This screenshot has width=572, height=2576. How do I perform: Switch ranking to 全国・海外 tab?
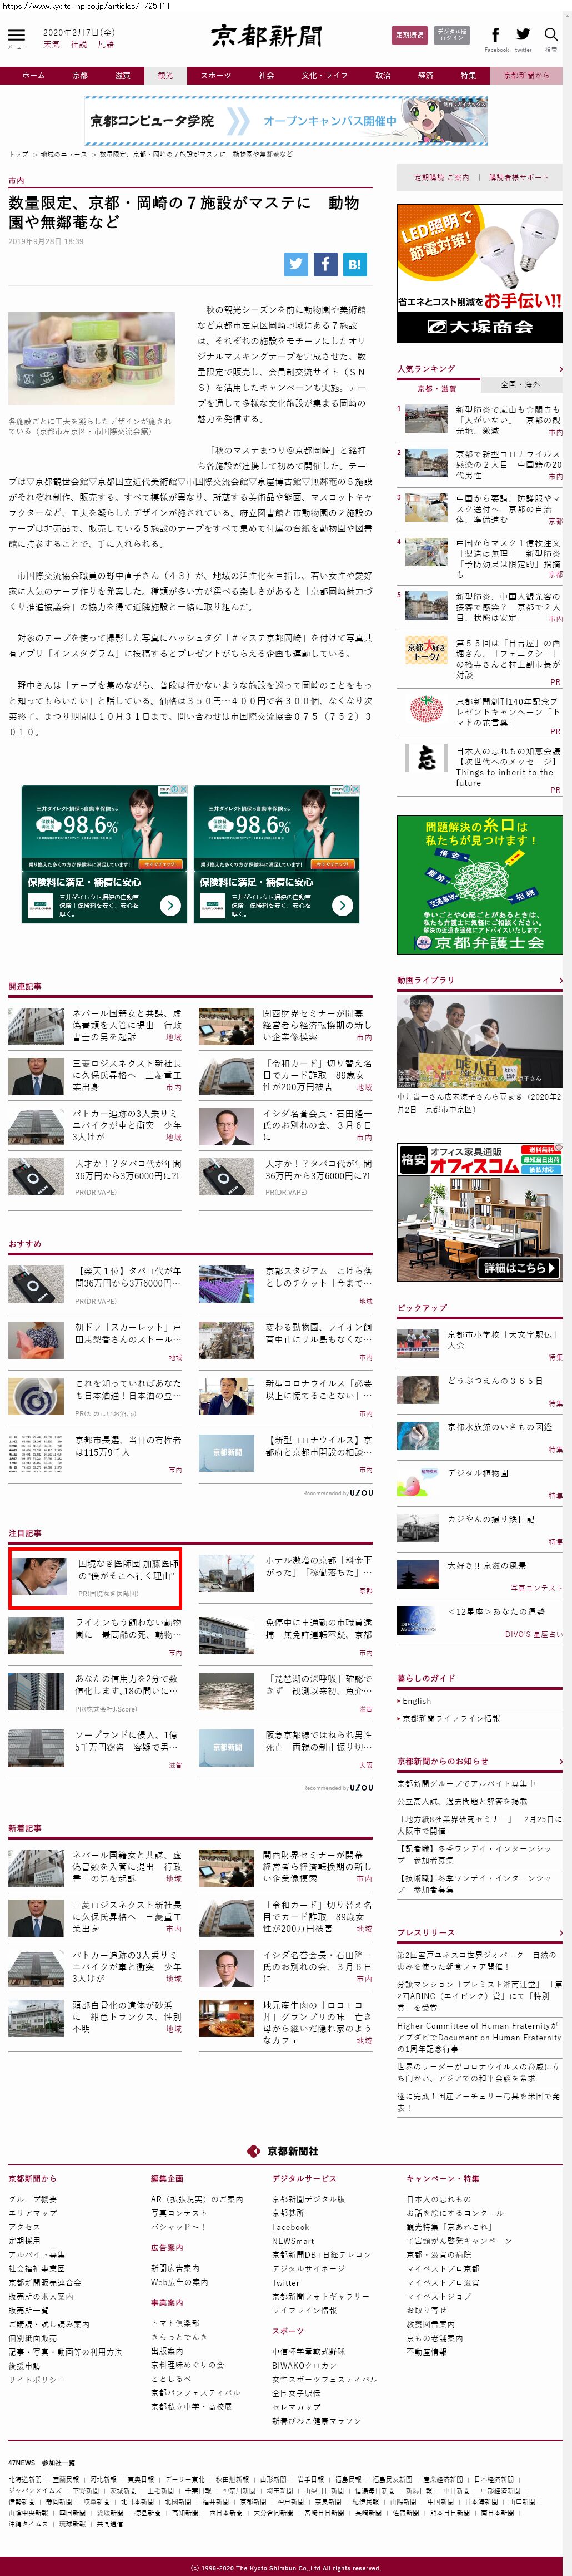coord(520,384)
